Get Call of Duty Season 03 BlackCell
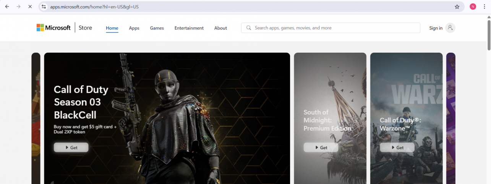Viewport: 491px width, 184px height. (x=71, y=147)
